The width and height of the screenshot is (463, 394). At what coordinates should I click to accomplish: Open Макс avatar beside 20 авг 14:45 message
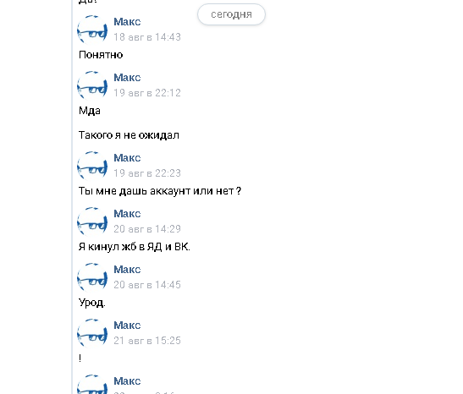pos(92,277)
